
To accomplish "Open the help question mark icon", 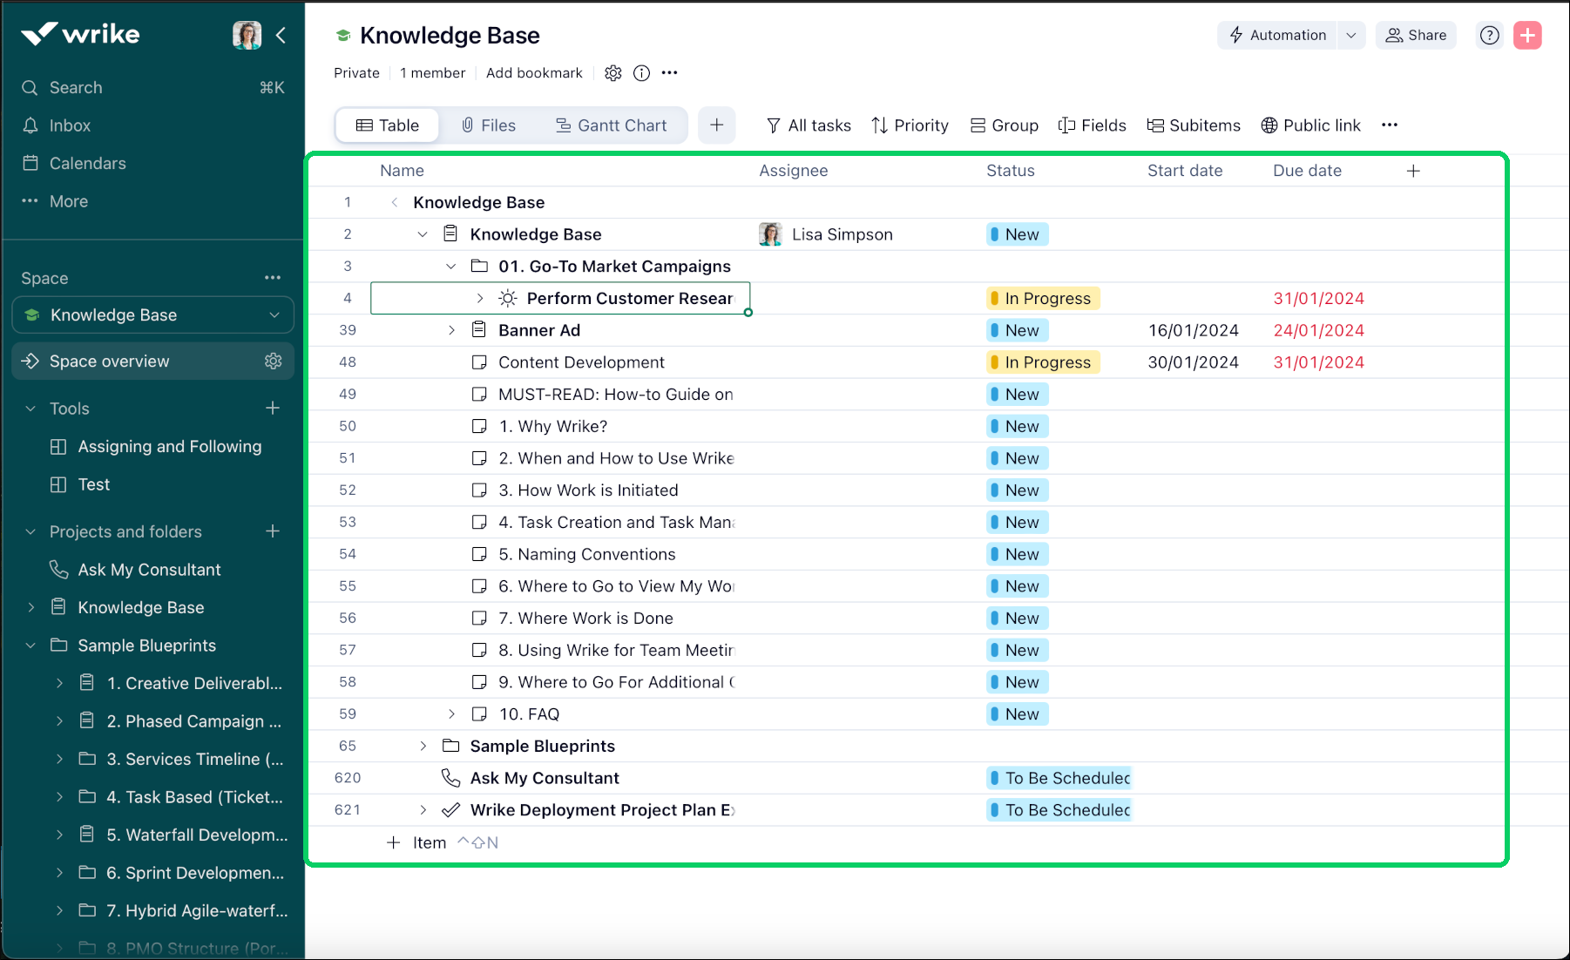I will pos(1490,35).
